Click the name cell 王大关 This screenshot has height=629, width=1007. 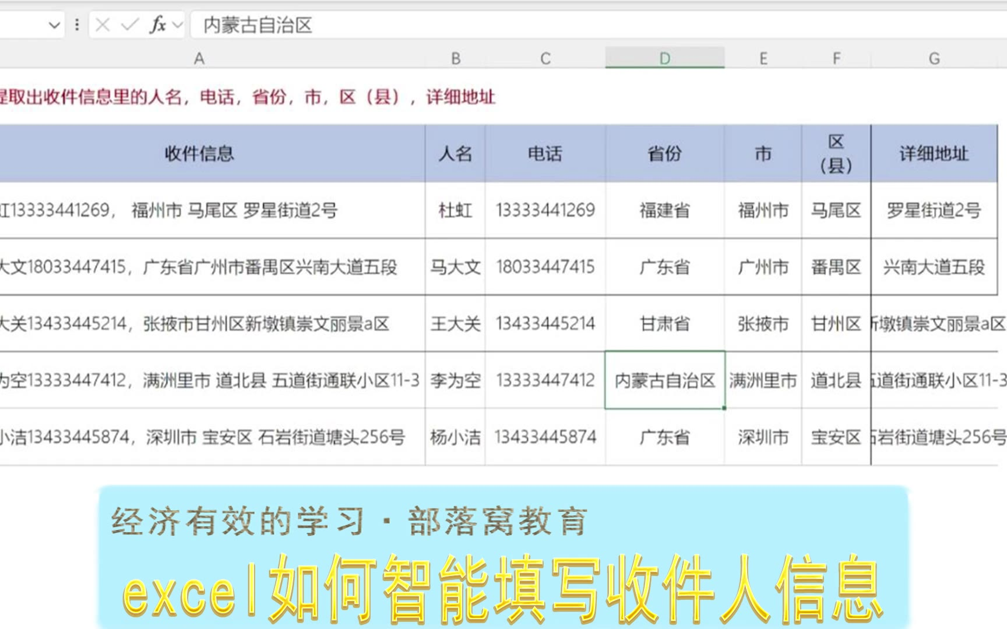coord(456,323)
